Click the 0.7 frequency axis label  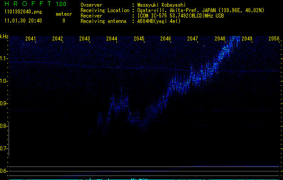pyautogui.click(x=3, y=148)
